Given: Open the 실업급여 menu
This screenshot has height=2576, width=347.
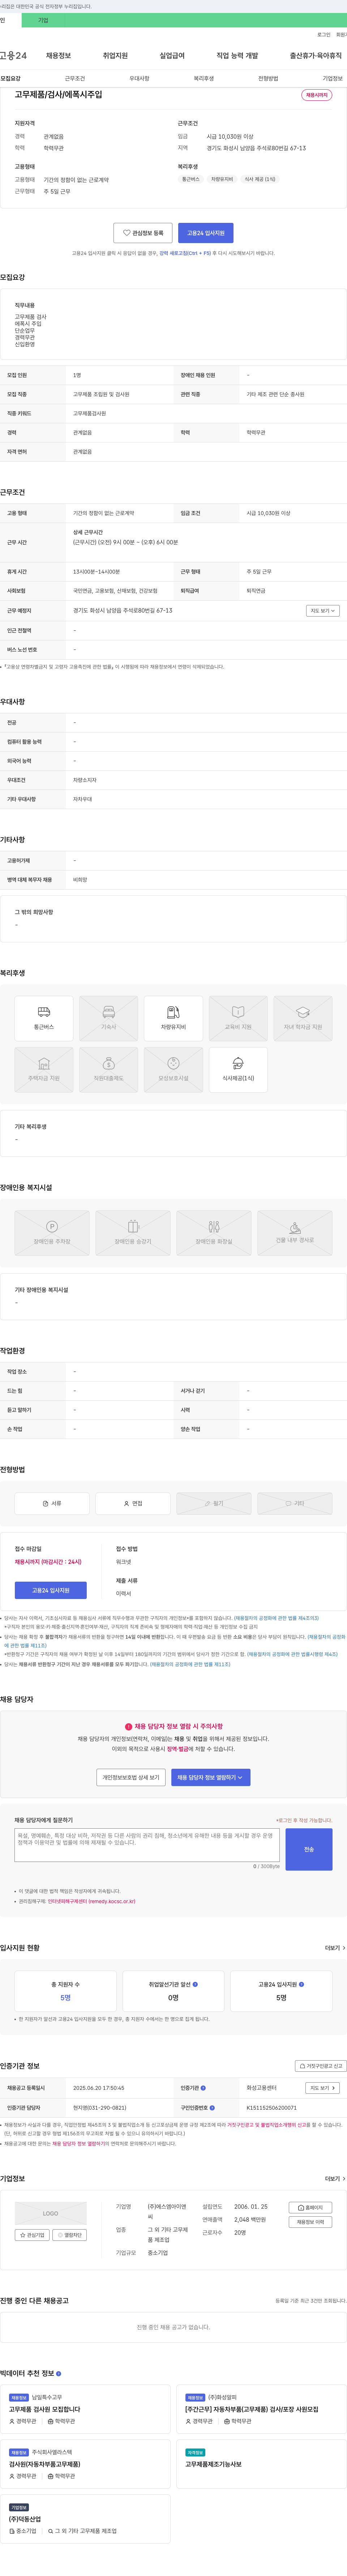Looking at the screenshot, I should click(172, 56).
